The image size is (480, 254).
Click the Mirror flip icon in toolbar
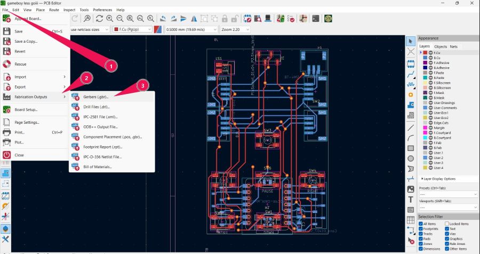[194, 19]
